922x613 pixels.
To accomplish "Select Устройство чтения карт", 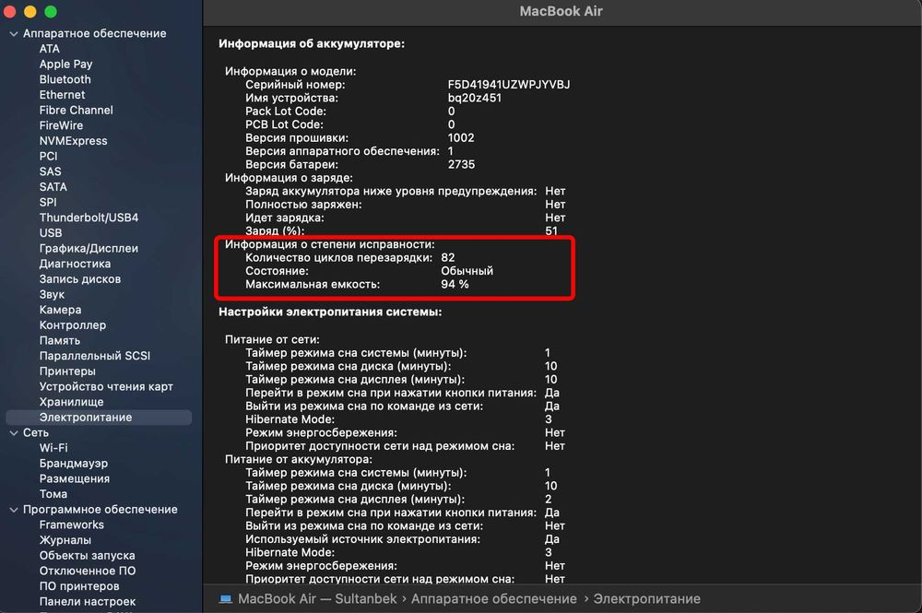I will tap(106, 387).
